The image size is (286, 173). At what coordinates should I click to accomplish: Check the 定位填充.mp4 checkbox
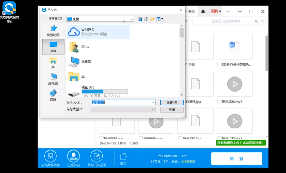(x=219, y=102)
